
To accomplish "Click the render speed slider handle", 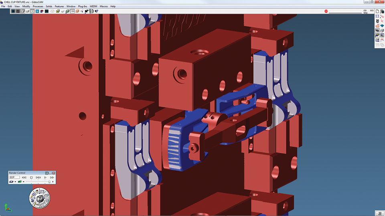I will click(49, 182).
